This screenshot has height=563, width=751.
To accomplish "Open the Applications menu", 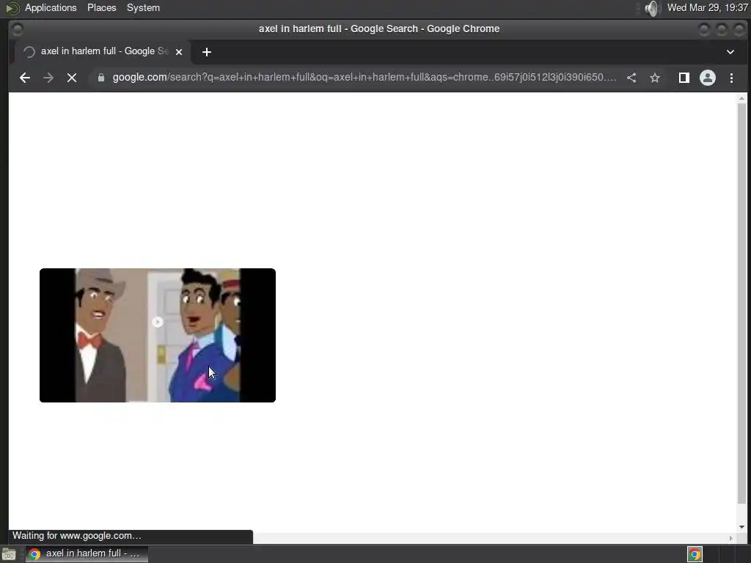I will click(x=51, y=7).
